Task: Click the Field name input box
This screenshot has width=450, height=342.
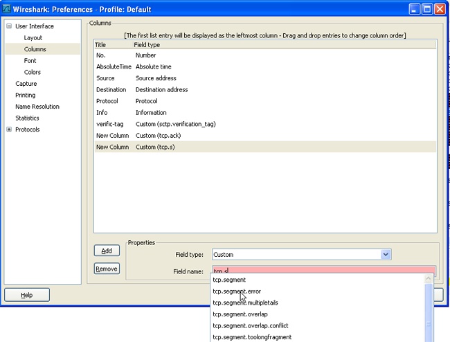Action: [x=324, y=270]
